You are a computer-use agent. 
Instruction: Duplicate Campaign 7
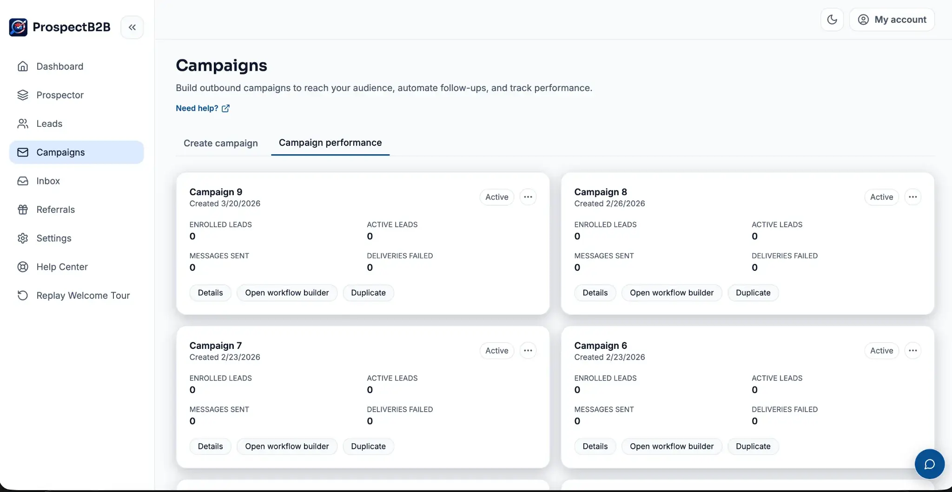coord(368,446)
